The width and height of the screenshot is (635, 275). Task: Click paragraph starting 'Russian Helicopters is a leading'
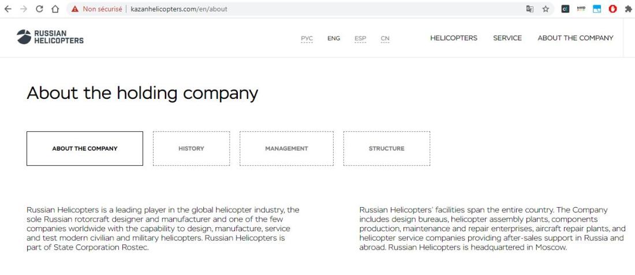coord(163,228)
